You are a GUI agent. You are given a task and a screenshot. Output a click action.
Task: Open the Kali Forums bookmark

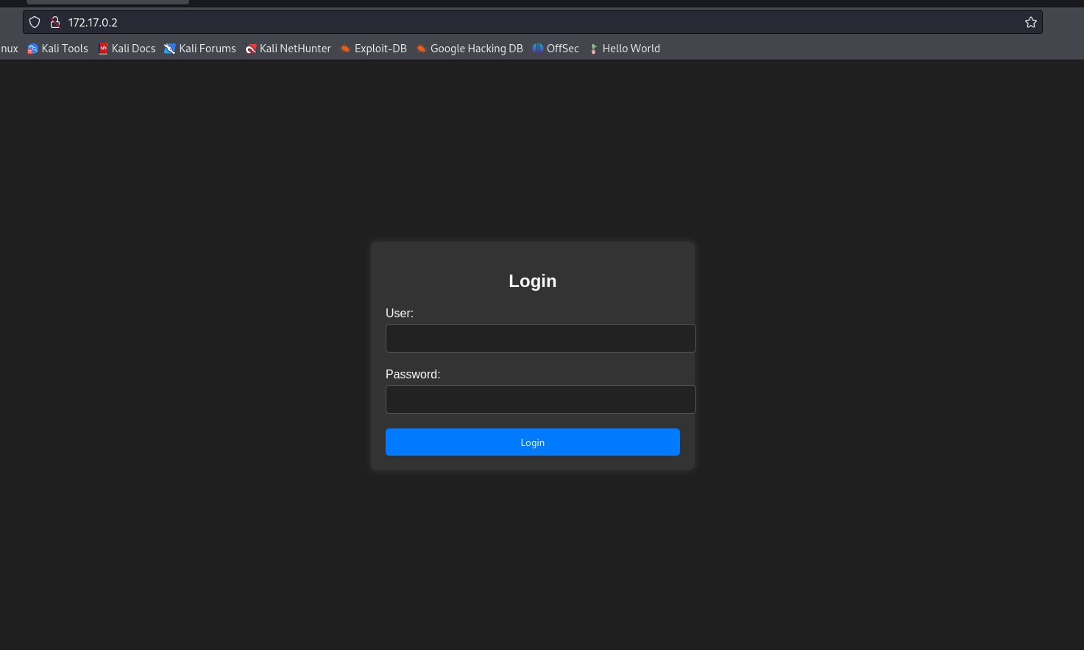click(200, 49)
